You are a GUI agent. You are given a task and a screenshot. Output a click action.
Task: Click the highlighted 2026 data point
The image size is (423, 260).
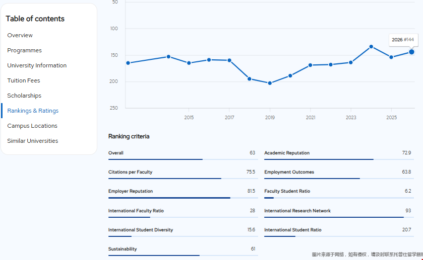click(411, 52)
